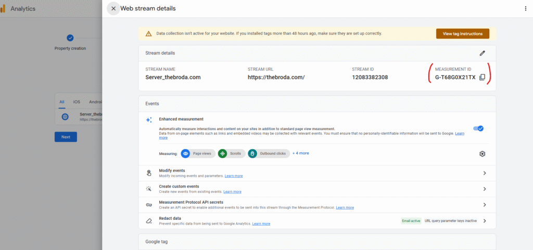The height and width of the screenshot is (250, 533).
Task: Toggle Enhanced measurement switch off
Action: 478,128
